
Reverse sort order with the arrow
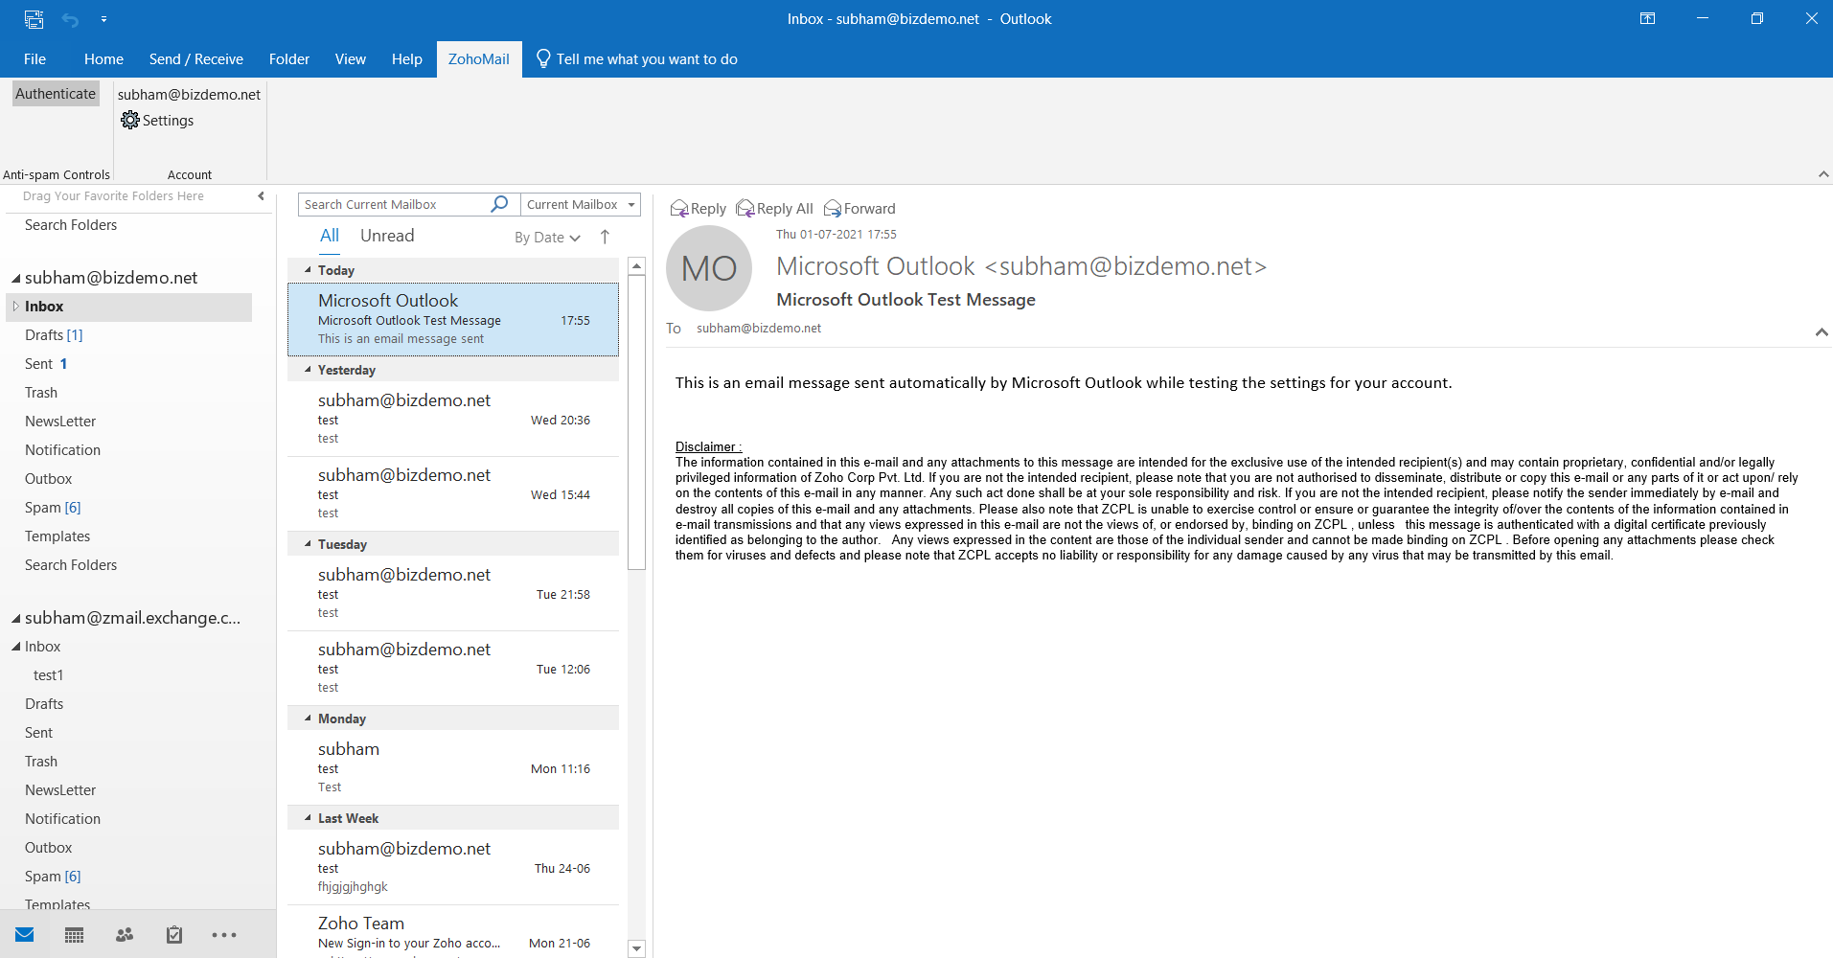[x=605, y=237]
